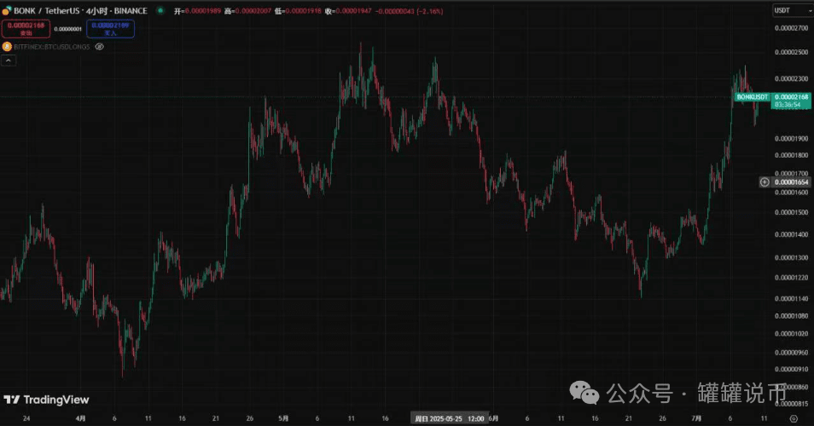This screenshot has width=814, height=426.
Task: Click the 7月 label on time axis
Action: coord(696,418)
